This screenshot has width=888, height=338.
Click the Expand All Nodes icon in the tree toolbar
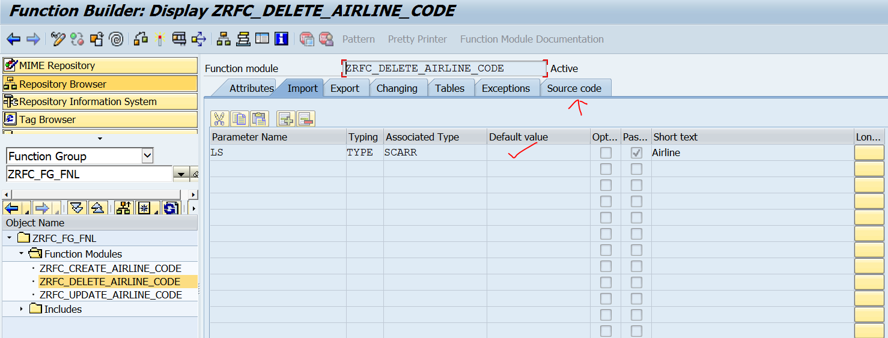(76, 208)
